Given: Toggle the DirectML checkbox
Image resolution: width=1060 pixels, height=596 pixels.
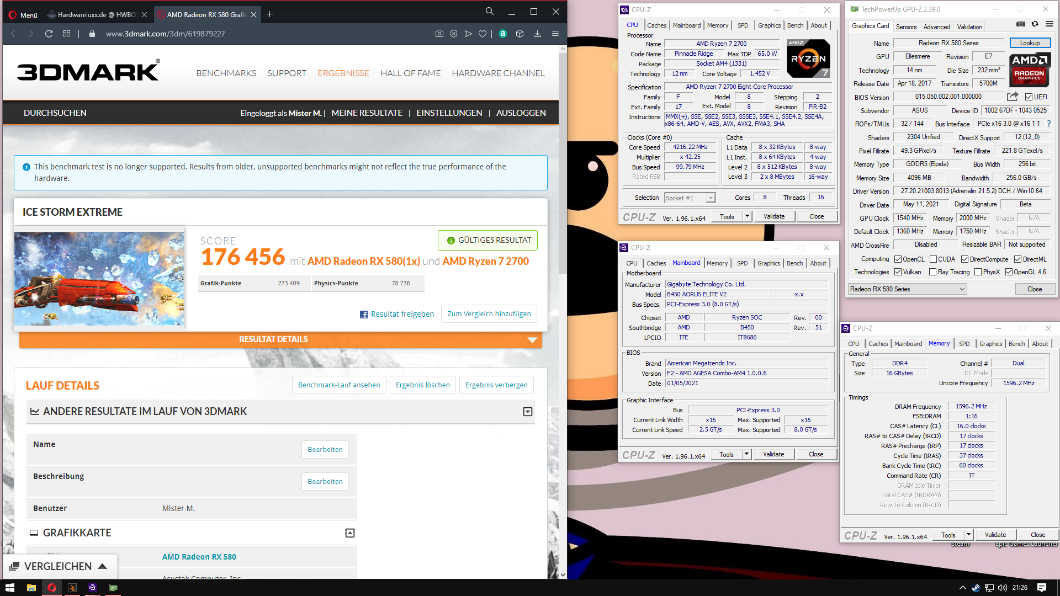Looking at the screenshot, I should [1017, 259].
